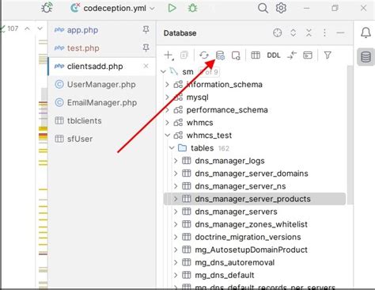This screenshot has height=290, width=375.
Task: Expand the performance_schema node
Action: (x=167, y=109)
